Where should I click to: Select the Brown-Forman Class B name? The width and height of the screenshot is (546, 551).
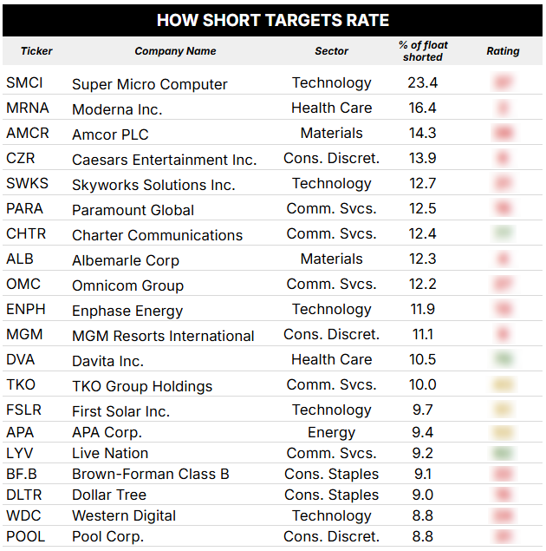click(151, 474)
